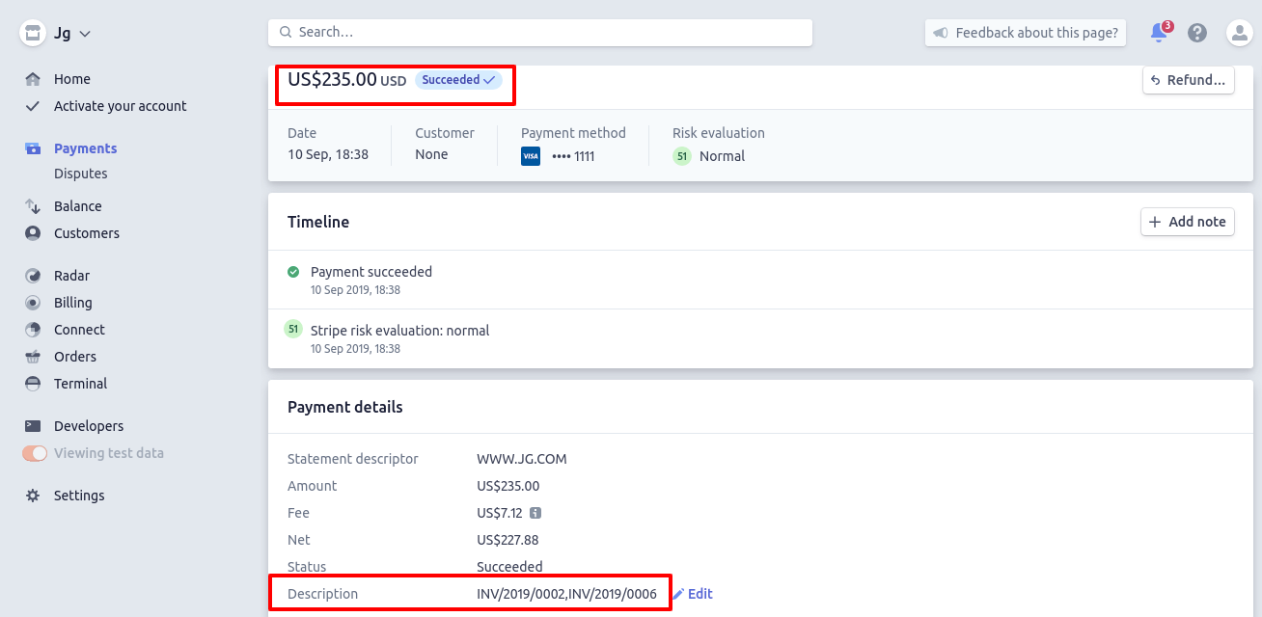Open the user profile avatar icon
The height and width of the screenshot is (617, 1262).
(x=1239, y=33)
